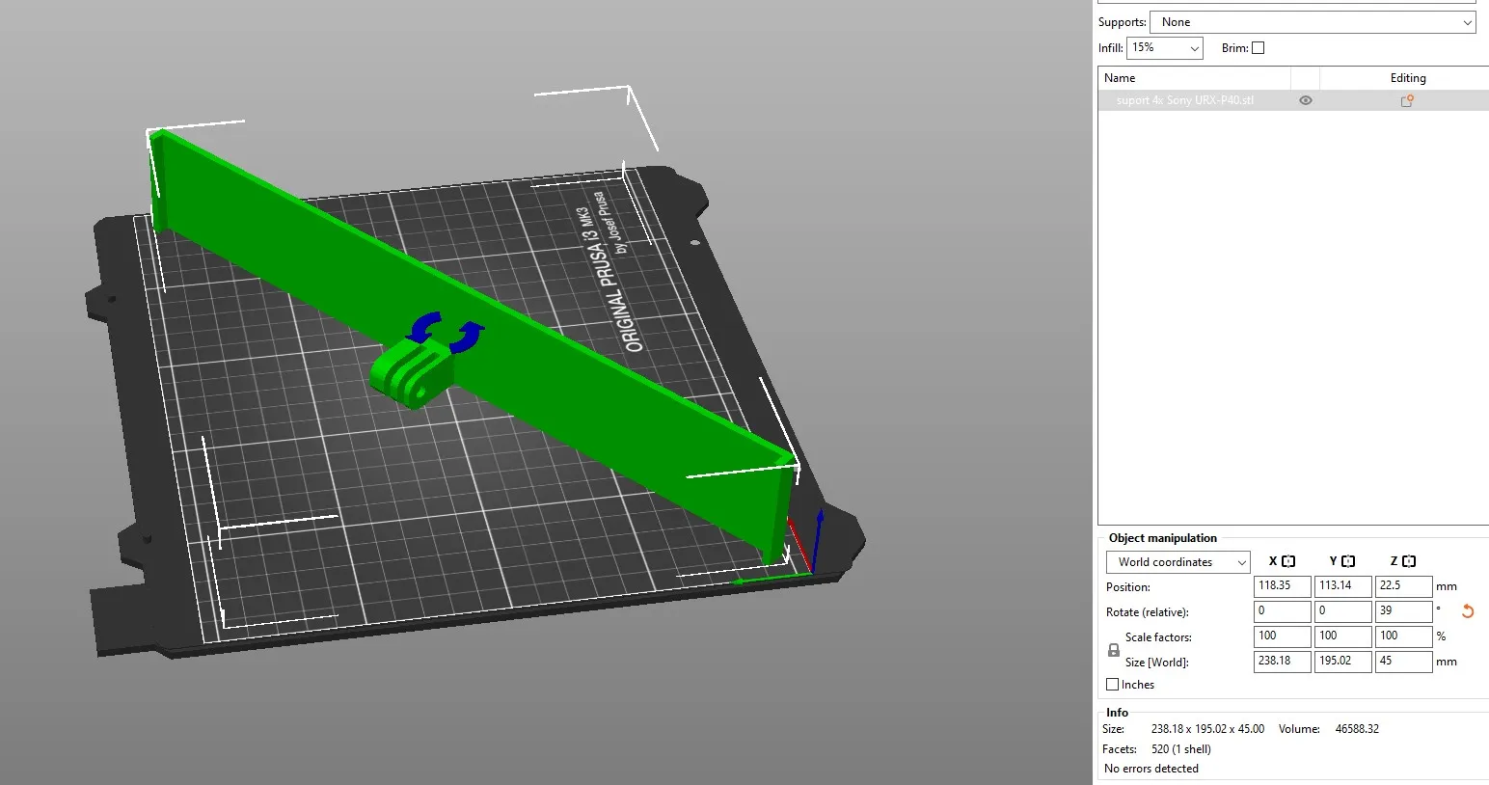Click the Size X field showing 238.18

pyautogui.click(x=1282, y=662)
